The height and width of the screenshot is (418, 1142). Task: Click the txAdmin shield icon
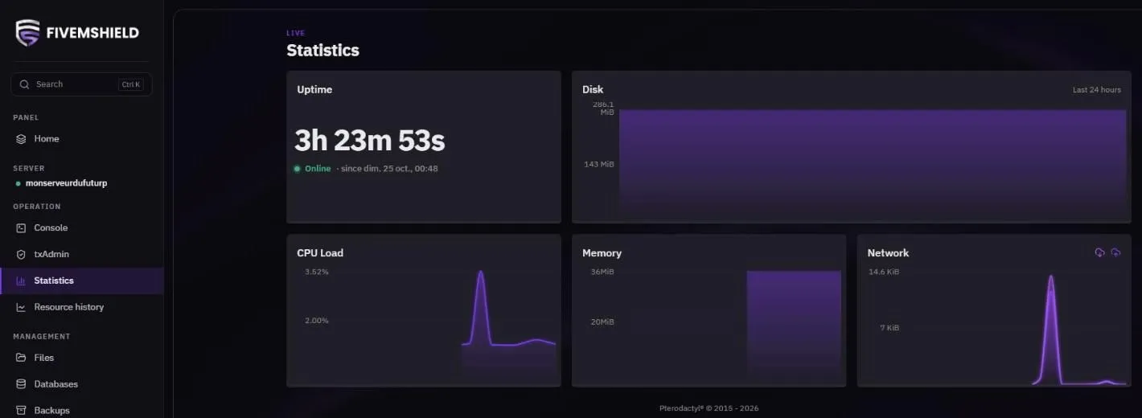click(x=22, y=254)
